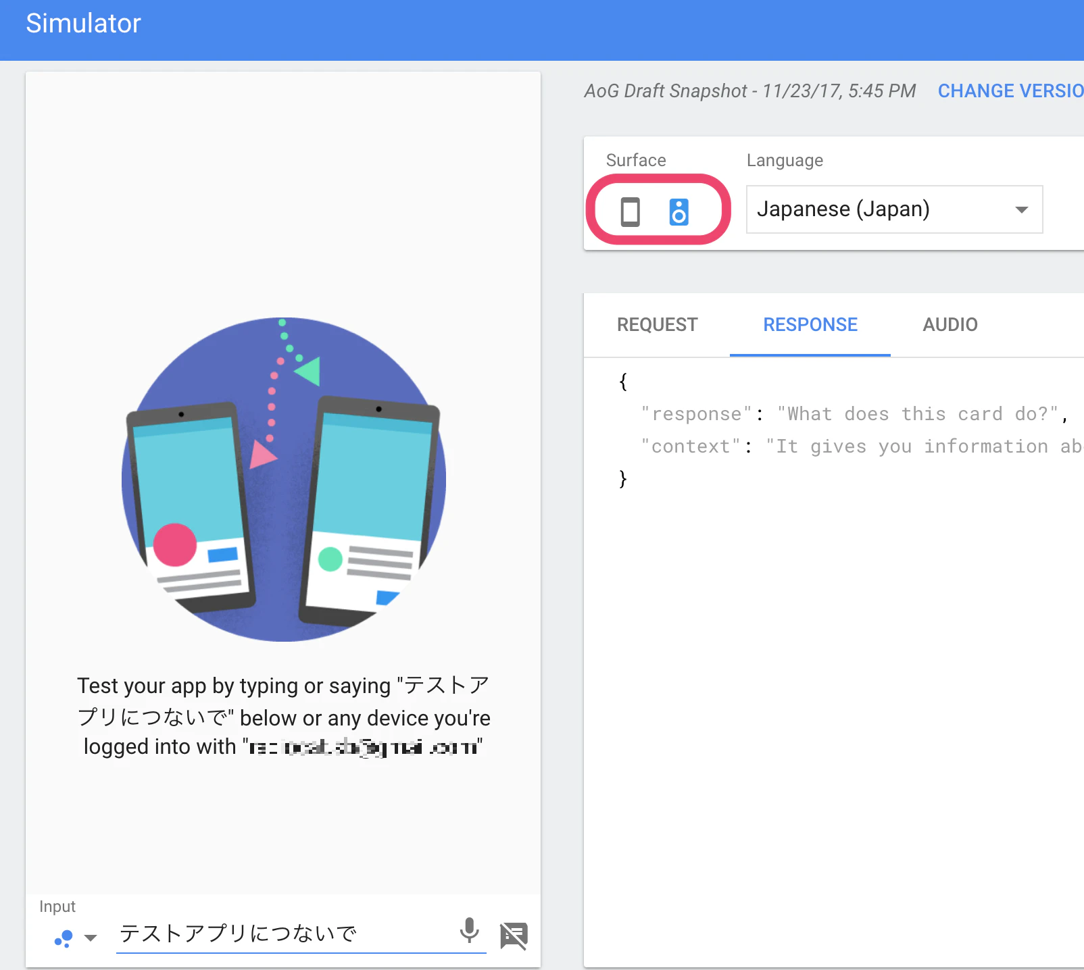Open the AUDIO tab
This screenshot has height=970, width=1084.
tap(950, 325)
